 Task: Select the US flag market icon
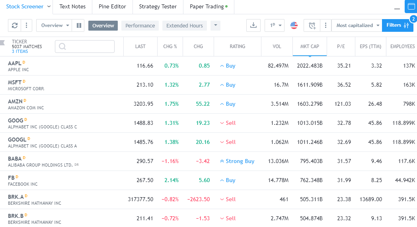[x=294, y=25]
